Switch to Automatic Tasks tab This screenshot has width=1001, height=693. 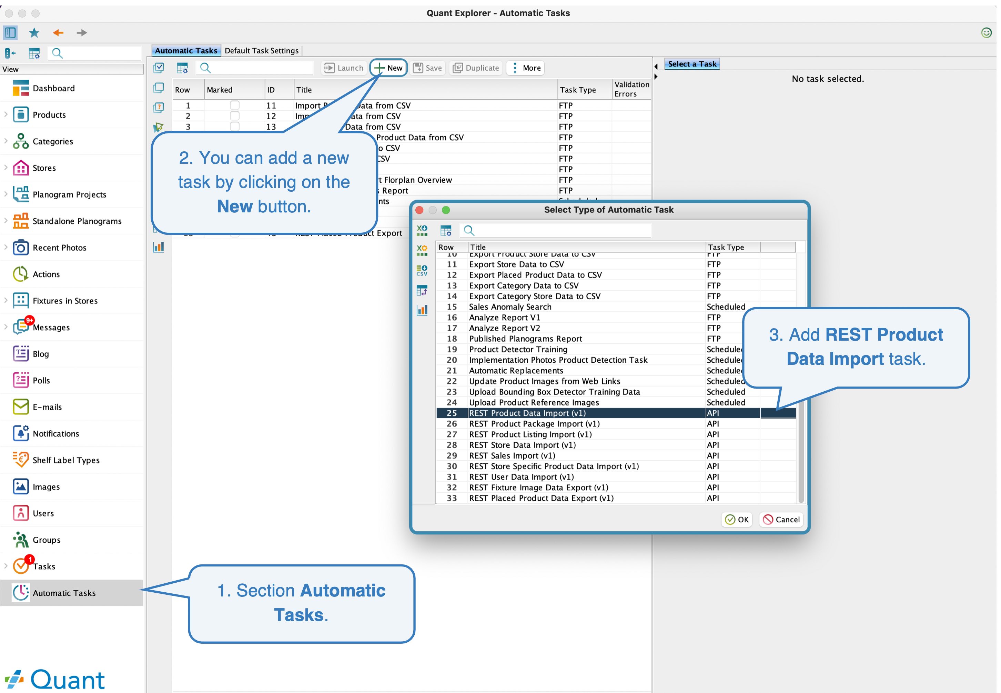[x=186, y=51]
